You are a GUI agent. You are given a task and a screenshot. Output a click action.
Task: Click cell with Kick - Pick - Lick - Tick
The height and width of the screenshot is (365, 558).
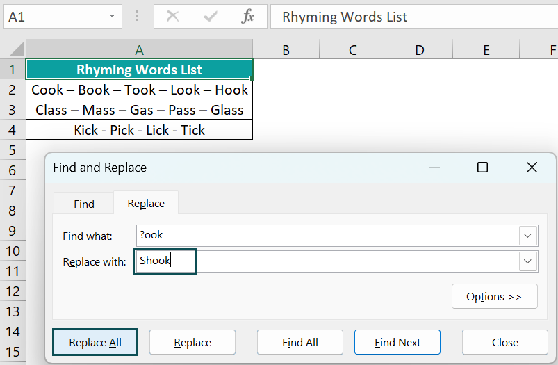[x=139, y=129]
